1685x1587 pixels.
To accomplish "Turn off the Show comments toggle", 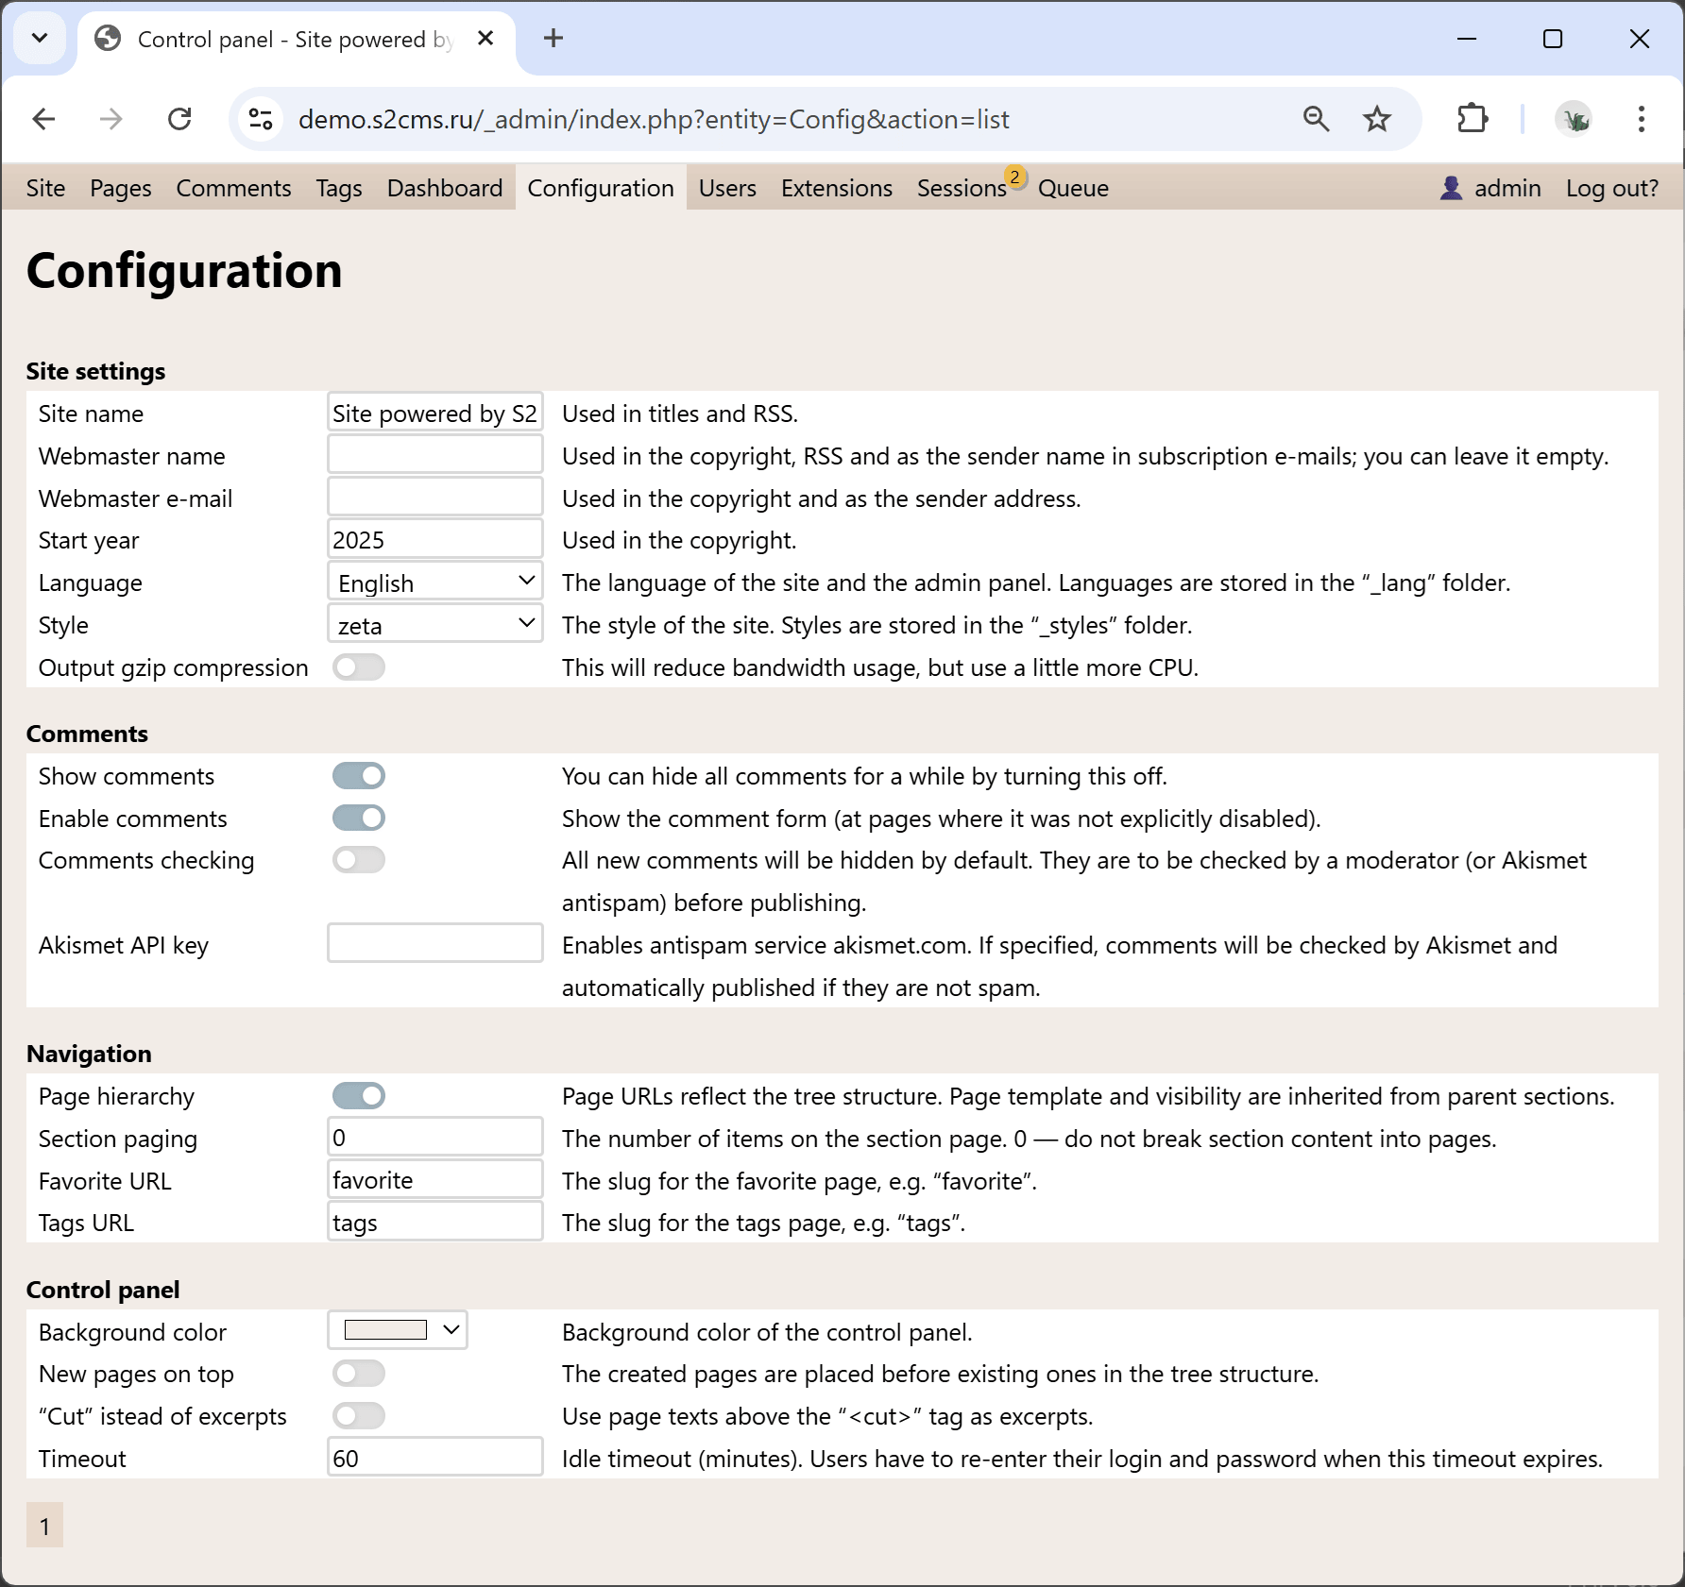I will point(359,776).
